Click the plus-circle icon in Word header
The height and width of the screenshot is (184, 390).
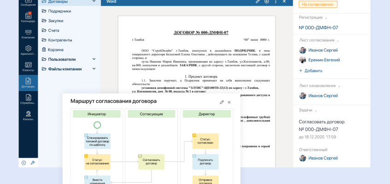click(266, 2)
